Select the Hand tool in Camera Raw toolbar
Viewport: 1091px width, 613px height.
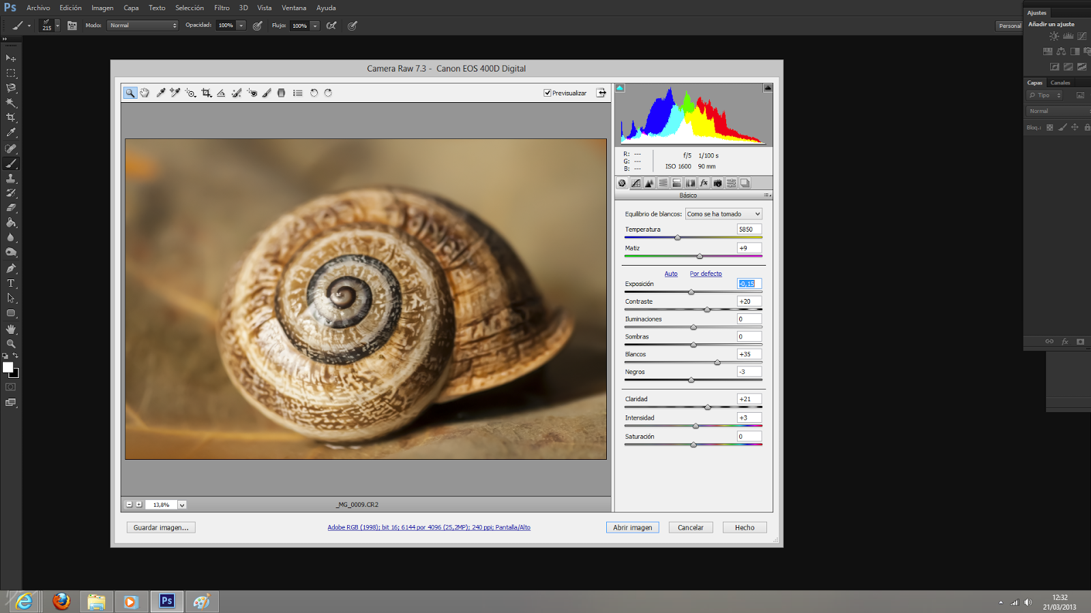click(145, 93)
